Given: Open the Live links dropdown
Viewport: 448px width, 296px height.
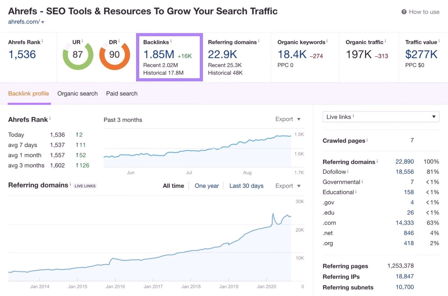Looking at the screenshot, I should (x=381, y=117).
